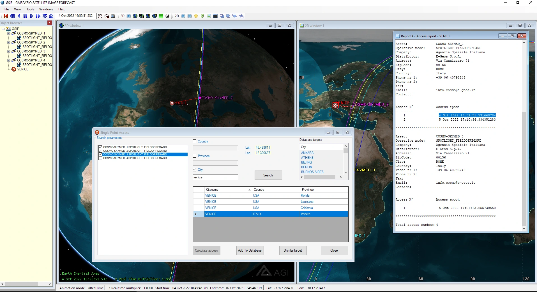Click the City name input field

click(x=215, y=177)
